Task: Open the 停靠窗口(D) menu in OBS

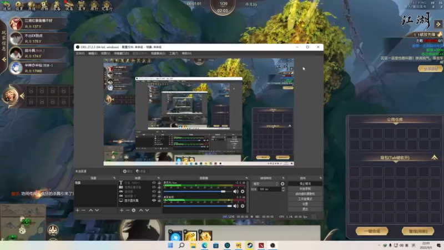Action: (122, 53)
